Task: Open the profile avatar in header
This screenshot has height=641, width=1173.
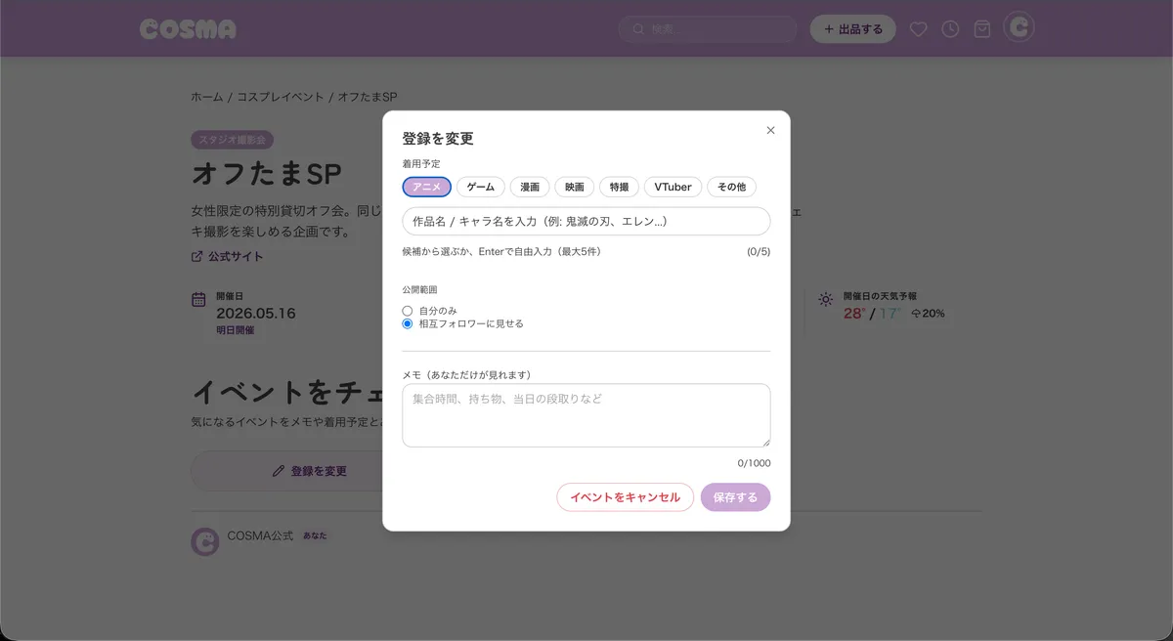Action: tap(1020, 28)
